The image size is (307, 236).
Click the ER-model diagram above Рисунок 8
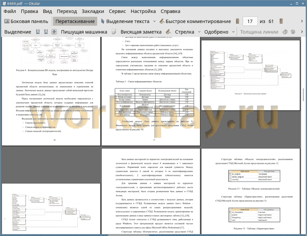tap(55, 50)
